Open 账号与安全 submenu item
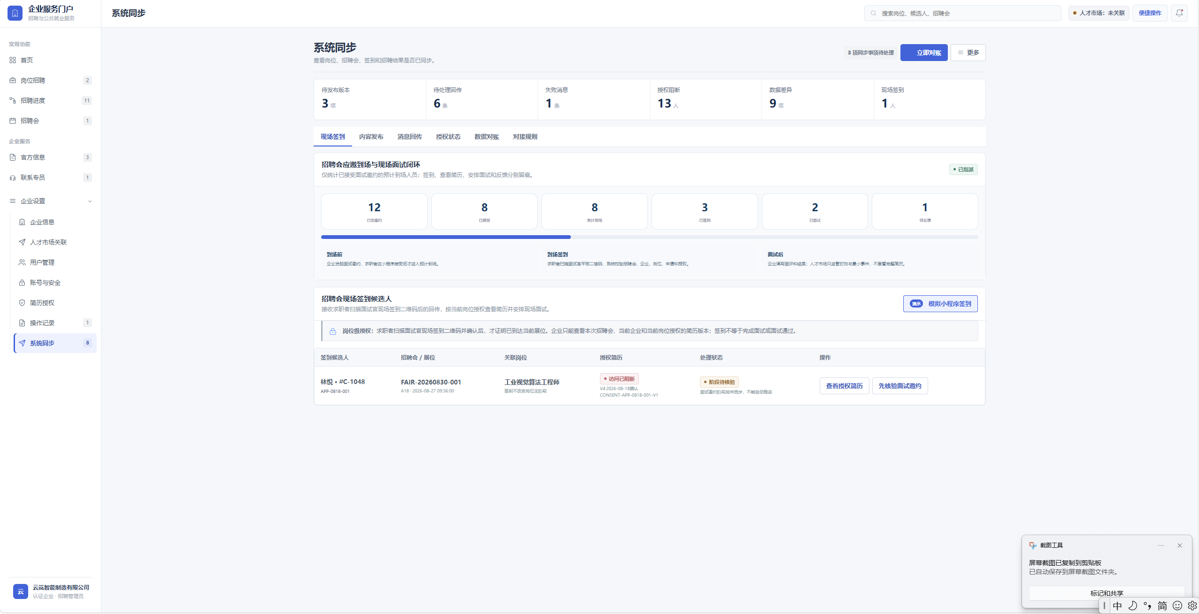1199x614 pixels. coord(55,283)
